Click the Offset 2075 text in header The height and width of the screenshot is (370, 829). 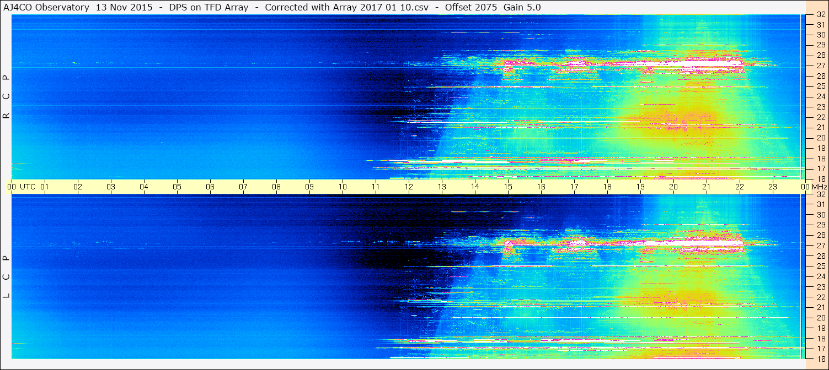click(x=479, y=7)
